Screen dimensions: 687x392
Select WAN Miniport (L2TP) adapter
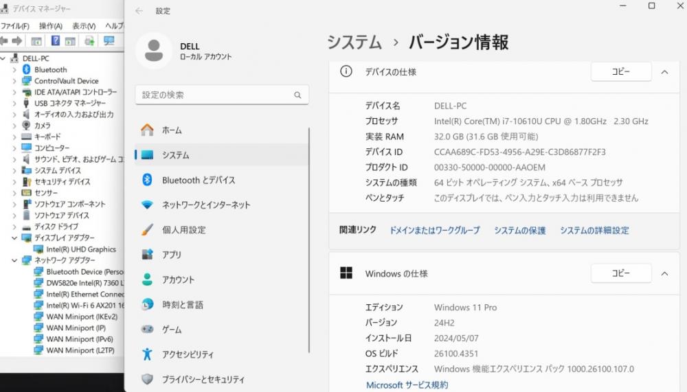tap(74, 350)
